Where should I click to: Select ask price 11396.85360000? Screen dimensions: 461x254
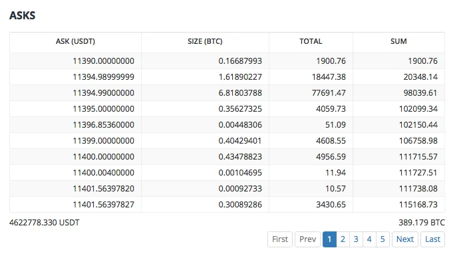(104, 124)
